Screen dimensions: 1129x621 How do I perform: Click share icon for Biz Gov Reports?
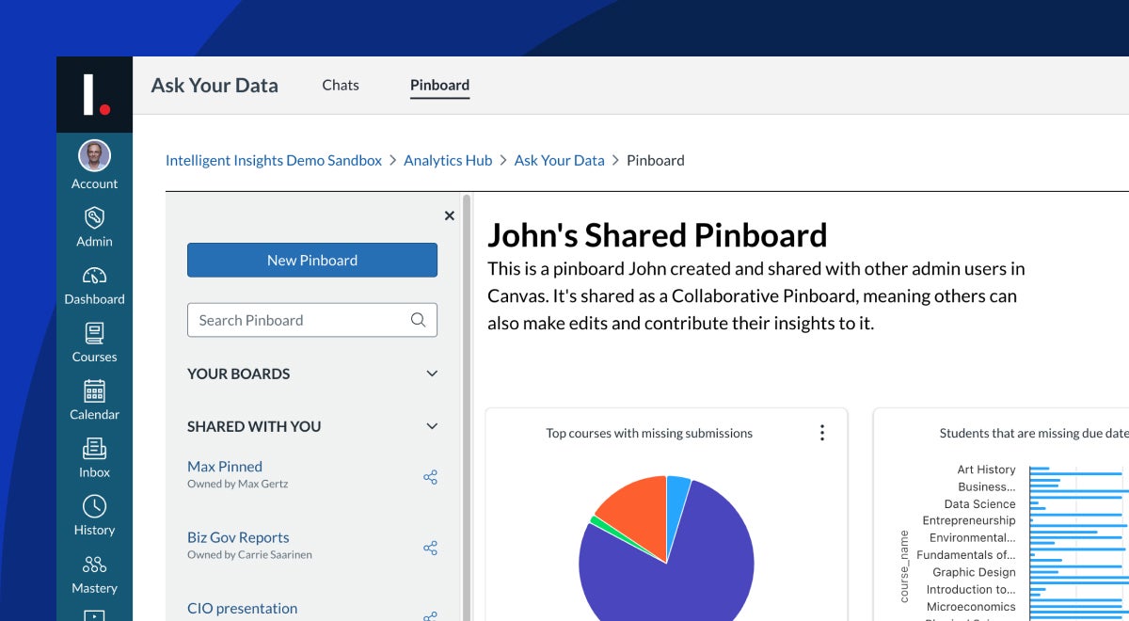click(x=430, y=548)
